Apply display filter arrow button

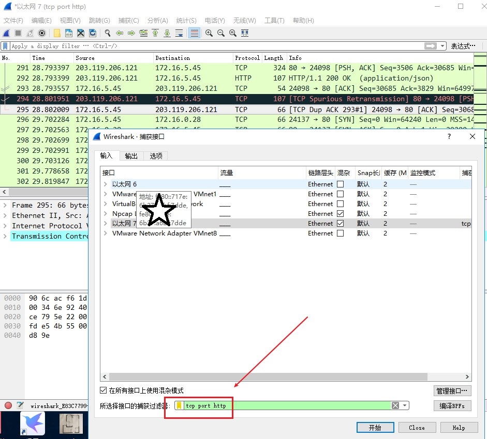431,46
